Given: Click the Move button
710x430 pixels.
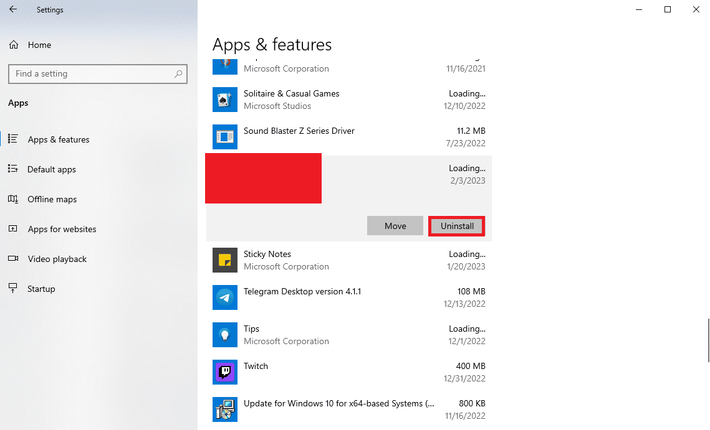Looking at the screenshot, I should click(395, 226).
